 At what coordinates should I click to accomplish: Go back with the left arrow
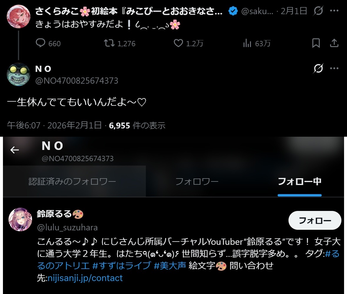pos(15,150)
